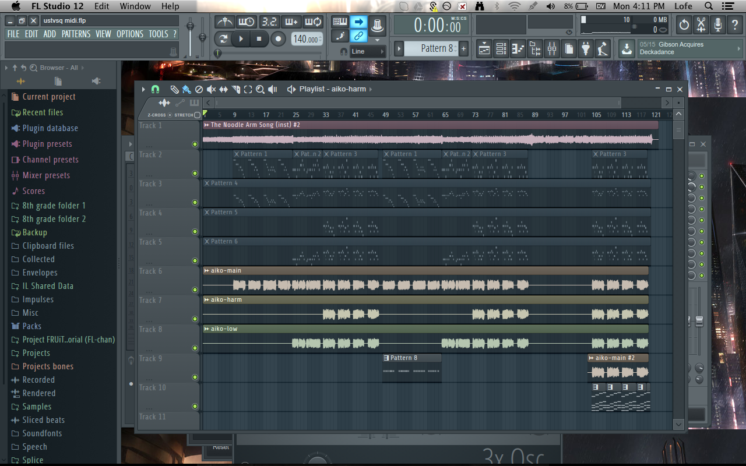746x466 pixels.
Task: Click the Playlist horizontal scrollbar
Action: (x=417, y=103)
